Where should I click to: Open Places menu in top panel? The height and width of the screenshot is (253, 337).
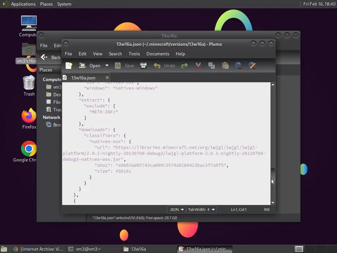pyautogui.click(x=46, y=4)
